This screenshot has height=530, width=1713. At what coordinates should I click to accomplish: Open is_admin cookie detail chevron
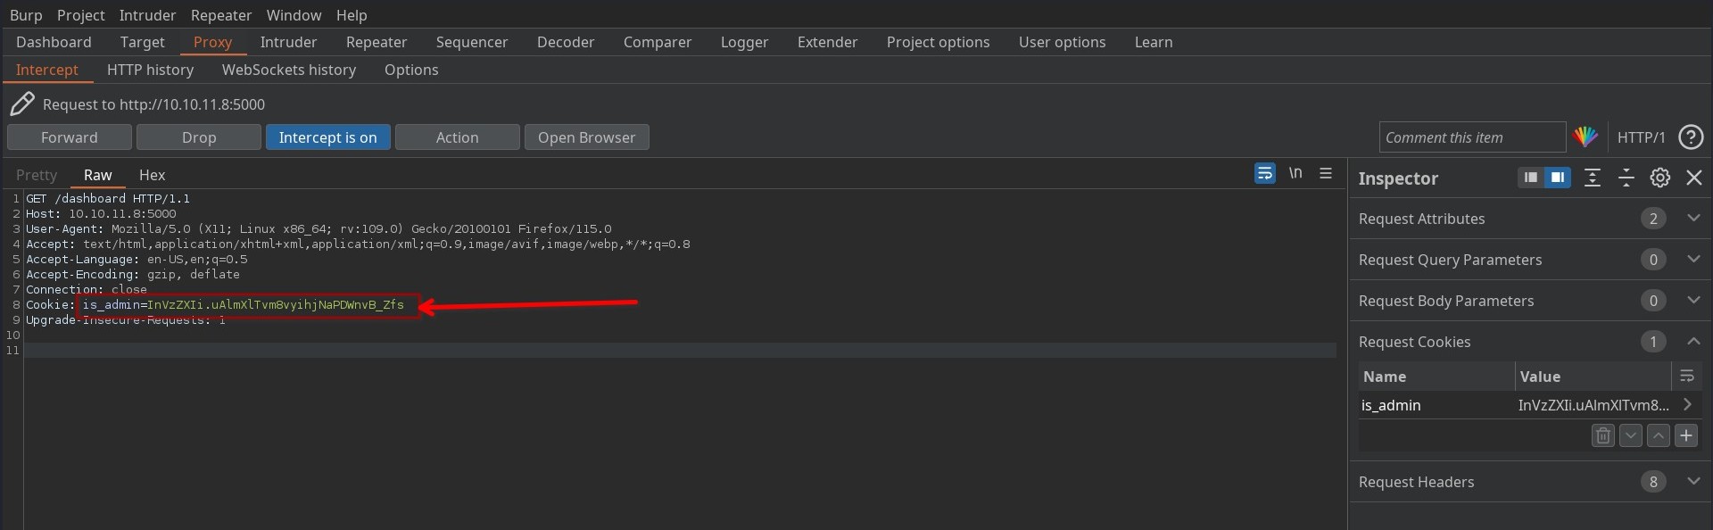[1687, 404]
